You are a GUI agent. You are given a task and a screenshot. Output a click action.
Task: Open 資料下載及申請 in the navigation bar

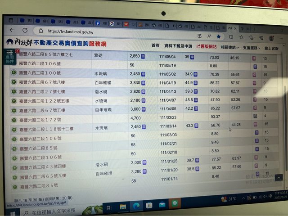coord(178,46)
